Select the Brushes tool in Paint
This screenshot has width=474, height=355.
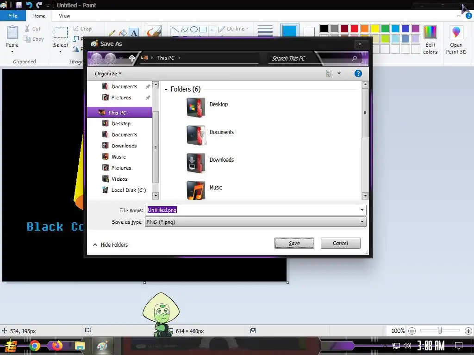154,31
